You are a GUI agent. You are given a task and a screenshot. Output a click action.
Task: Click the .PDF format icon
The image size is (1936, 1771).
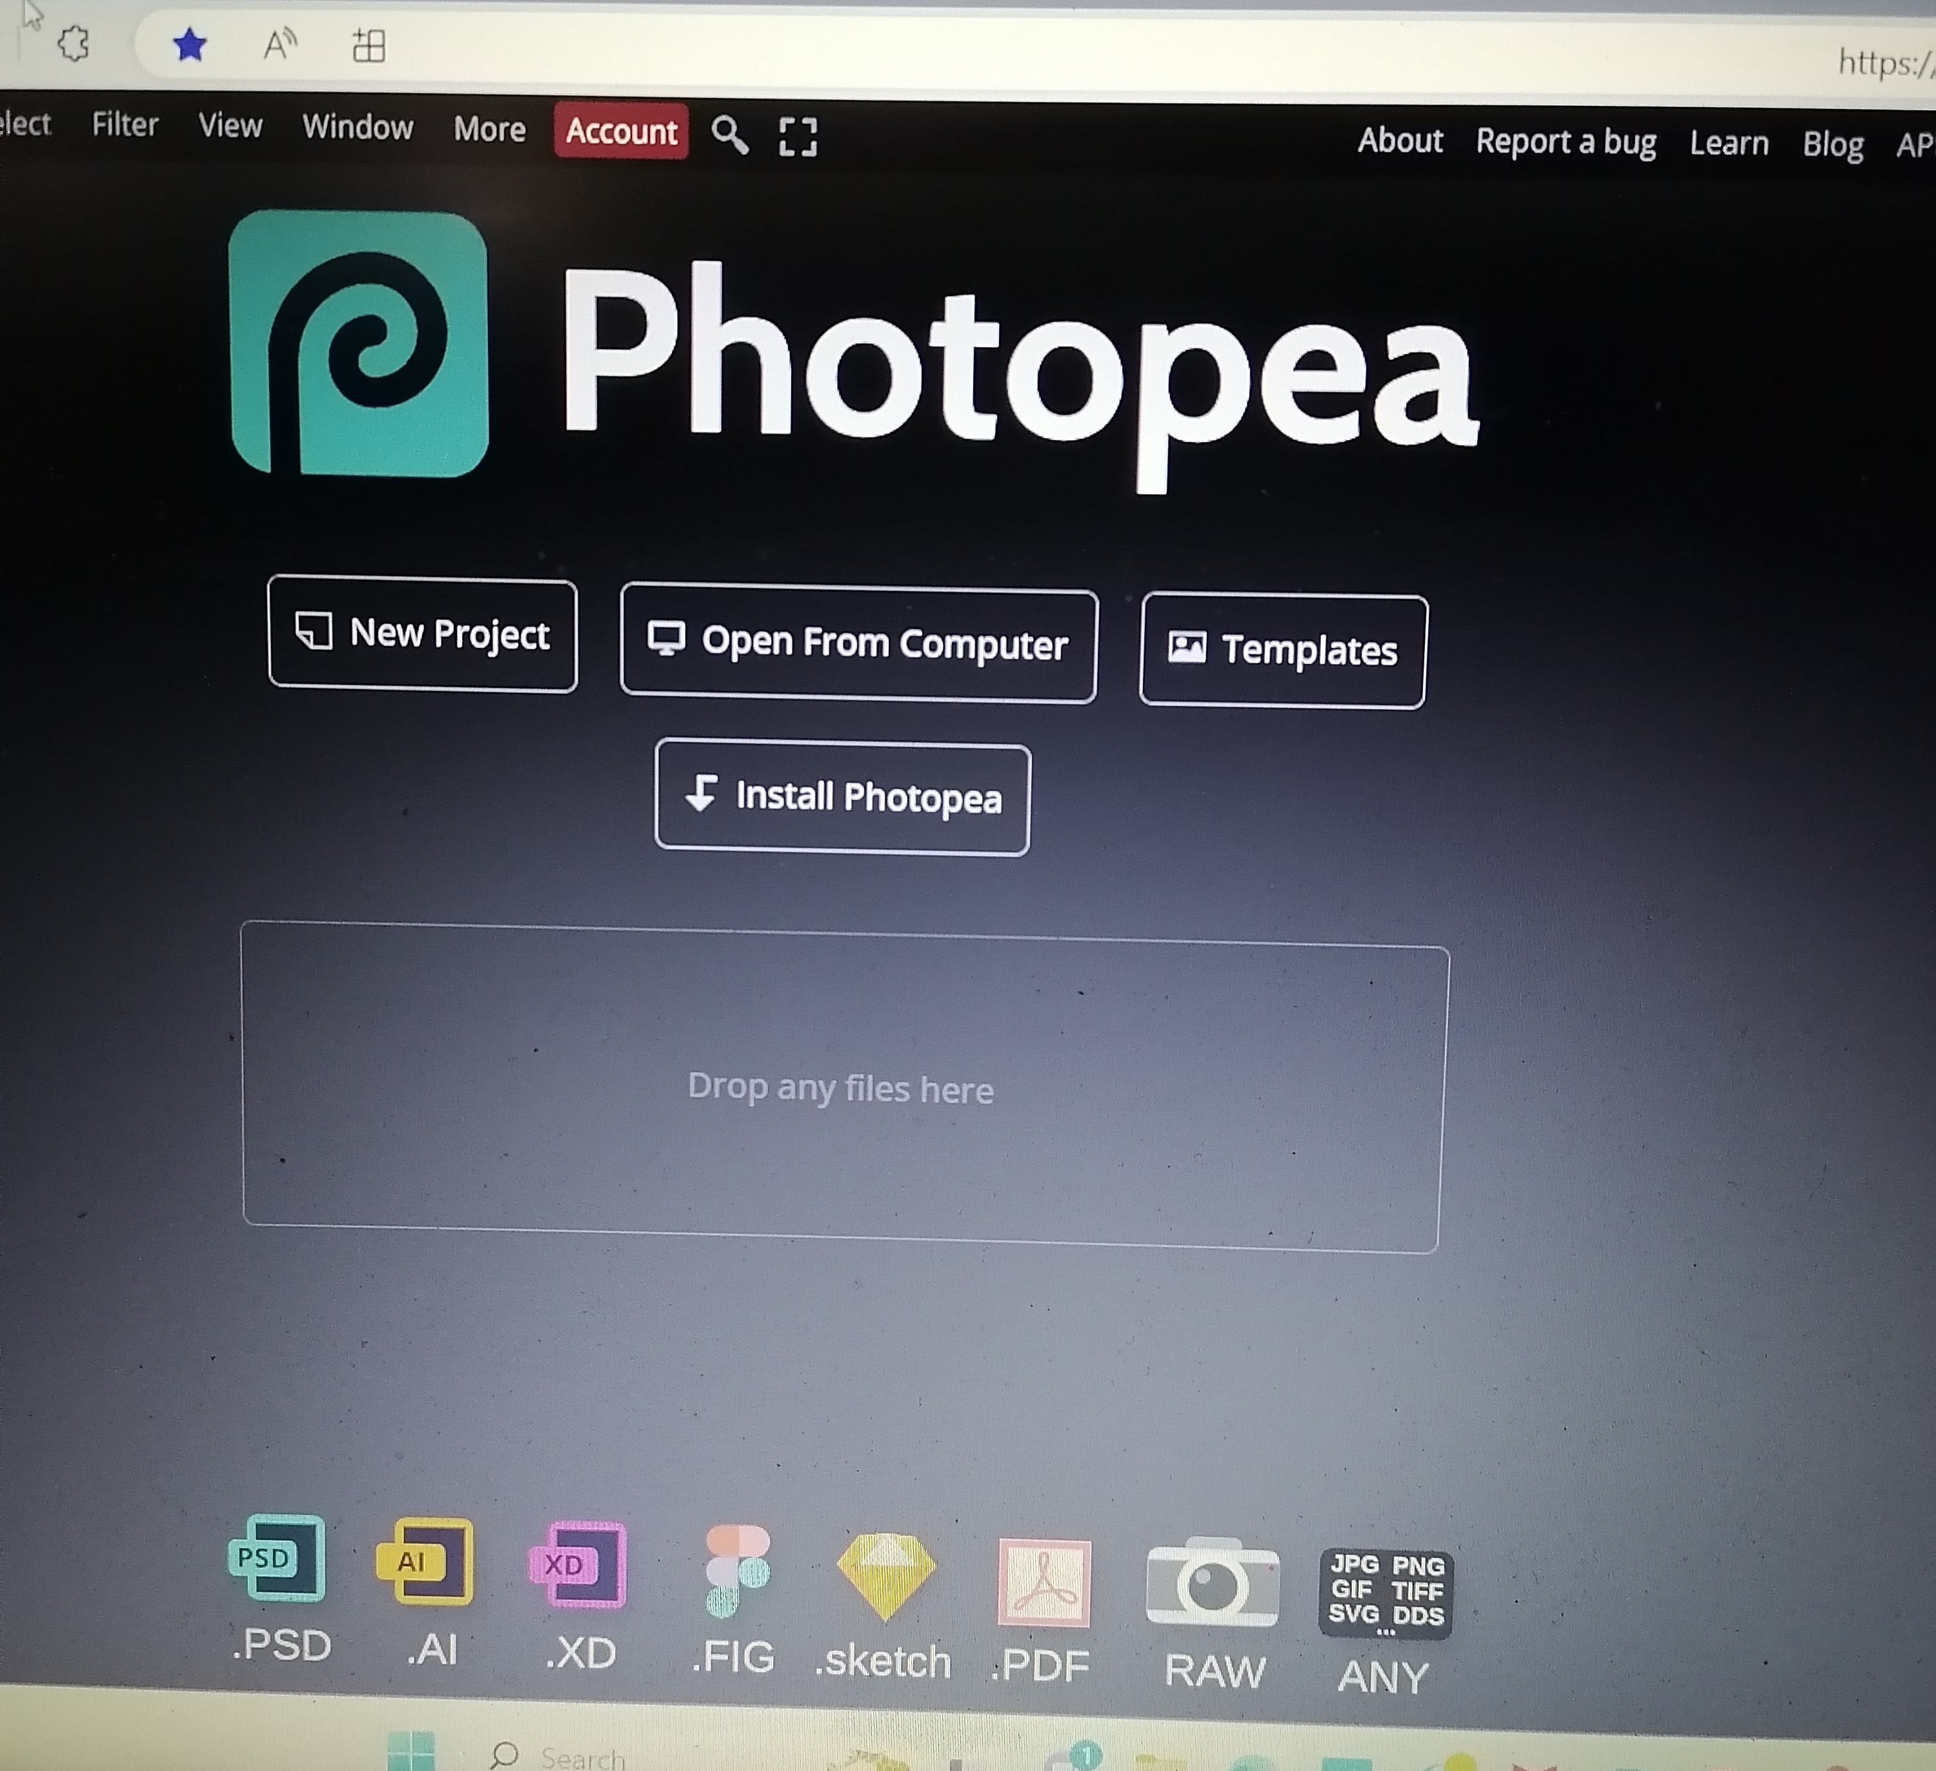click(x=1044, y=1583)
